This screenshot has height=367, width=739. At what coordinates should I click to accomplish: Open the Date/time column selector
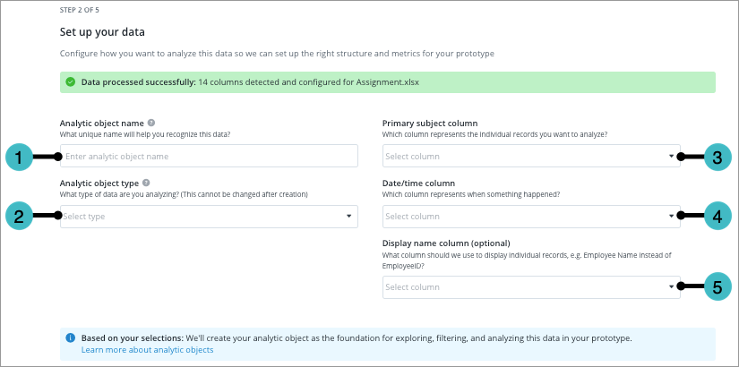[x=530, y=217]
